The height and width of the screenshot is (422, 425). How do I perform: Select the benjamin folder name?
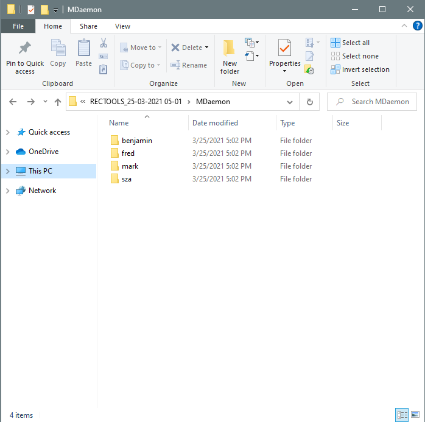137,141
